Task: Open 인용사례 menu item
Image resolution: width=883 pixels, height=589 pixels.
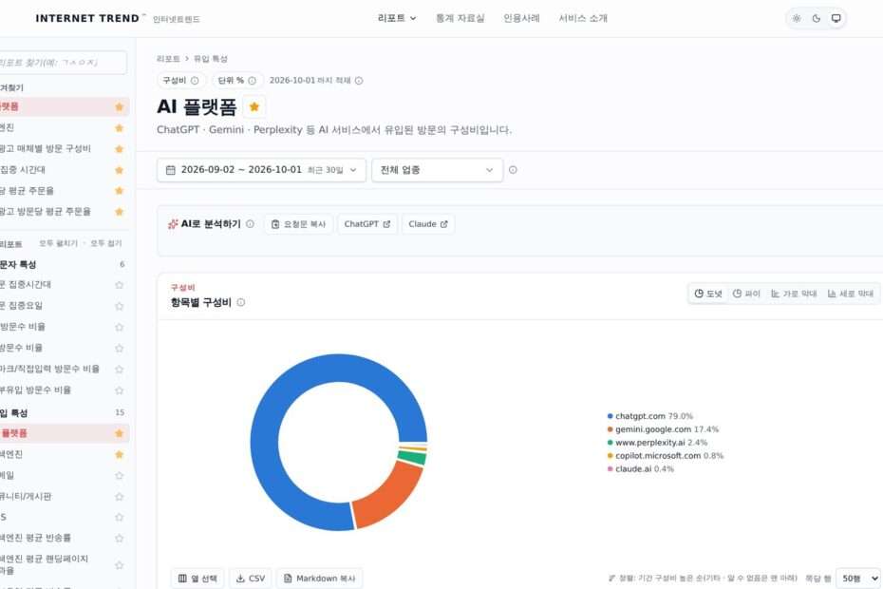Action: pyautogui.click(x=521, y=19)
